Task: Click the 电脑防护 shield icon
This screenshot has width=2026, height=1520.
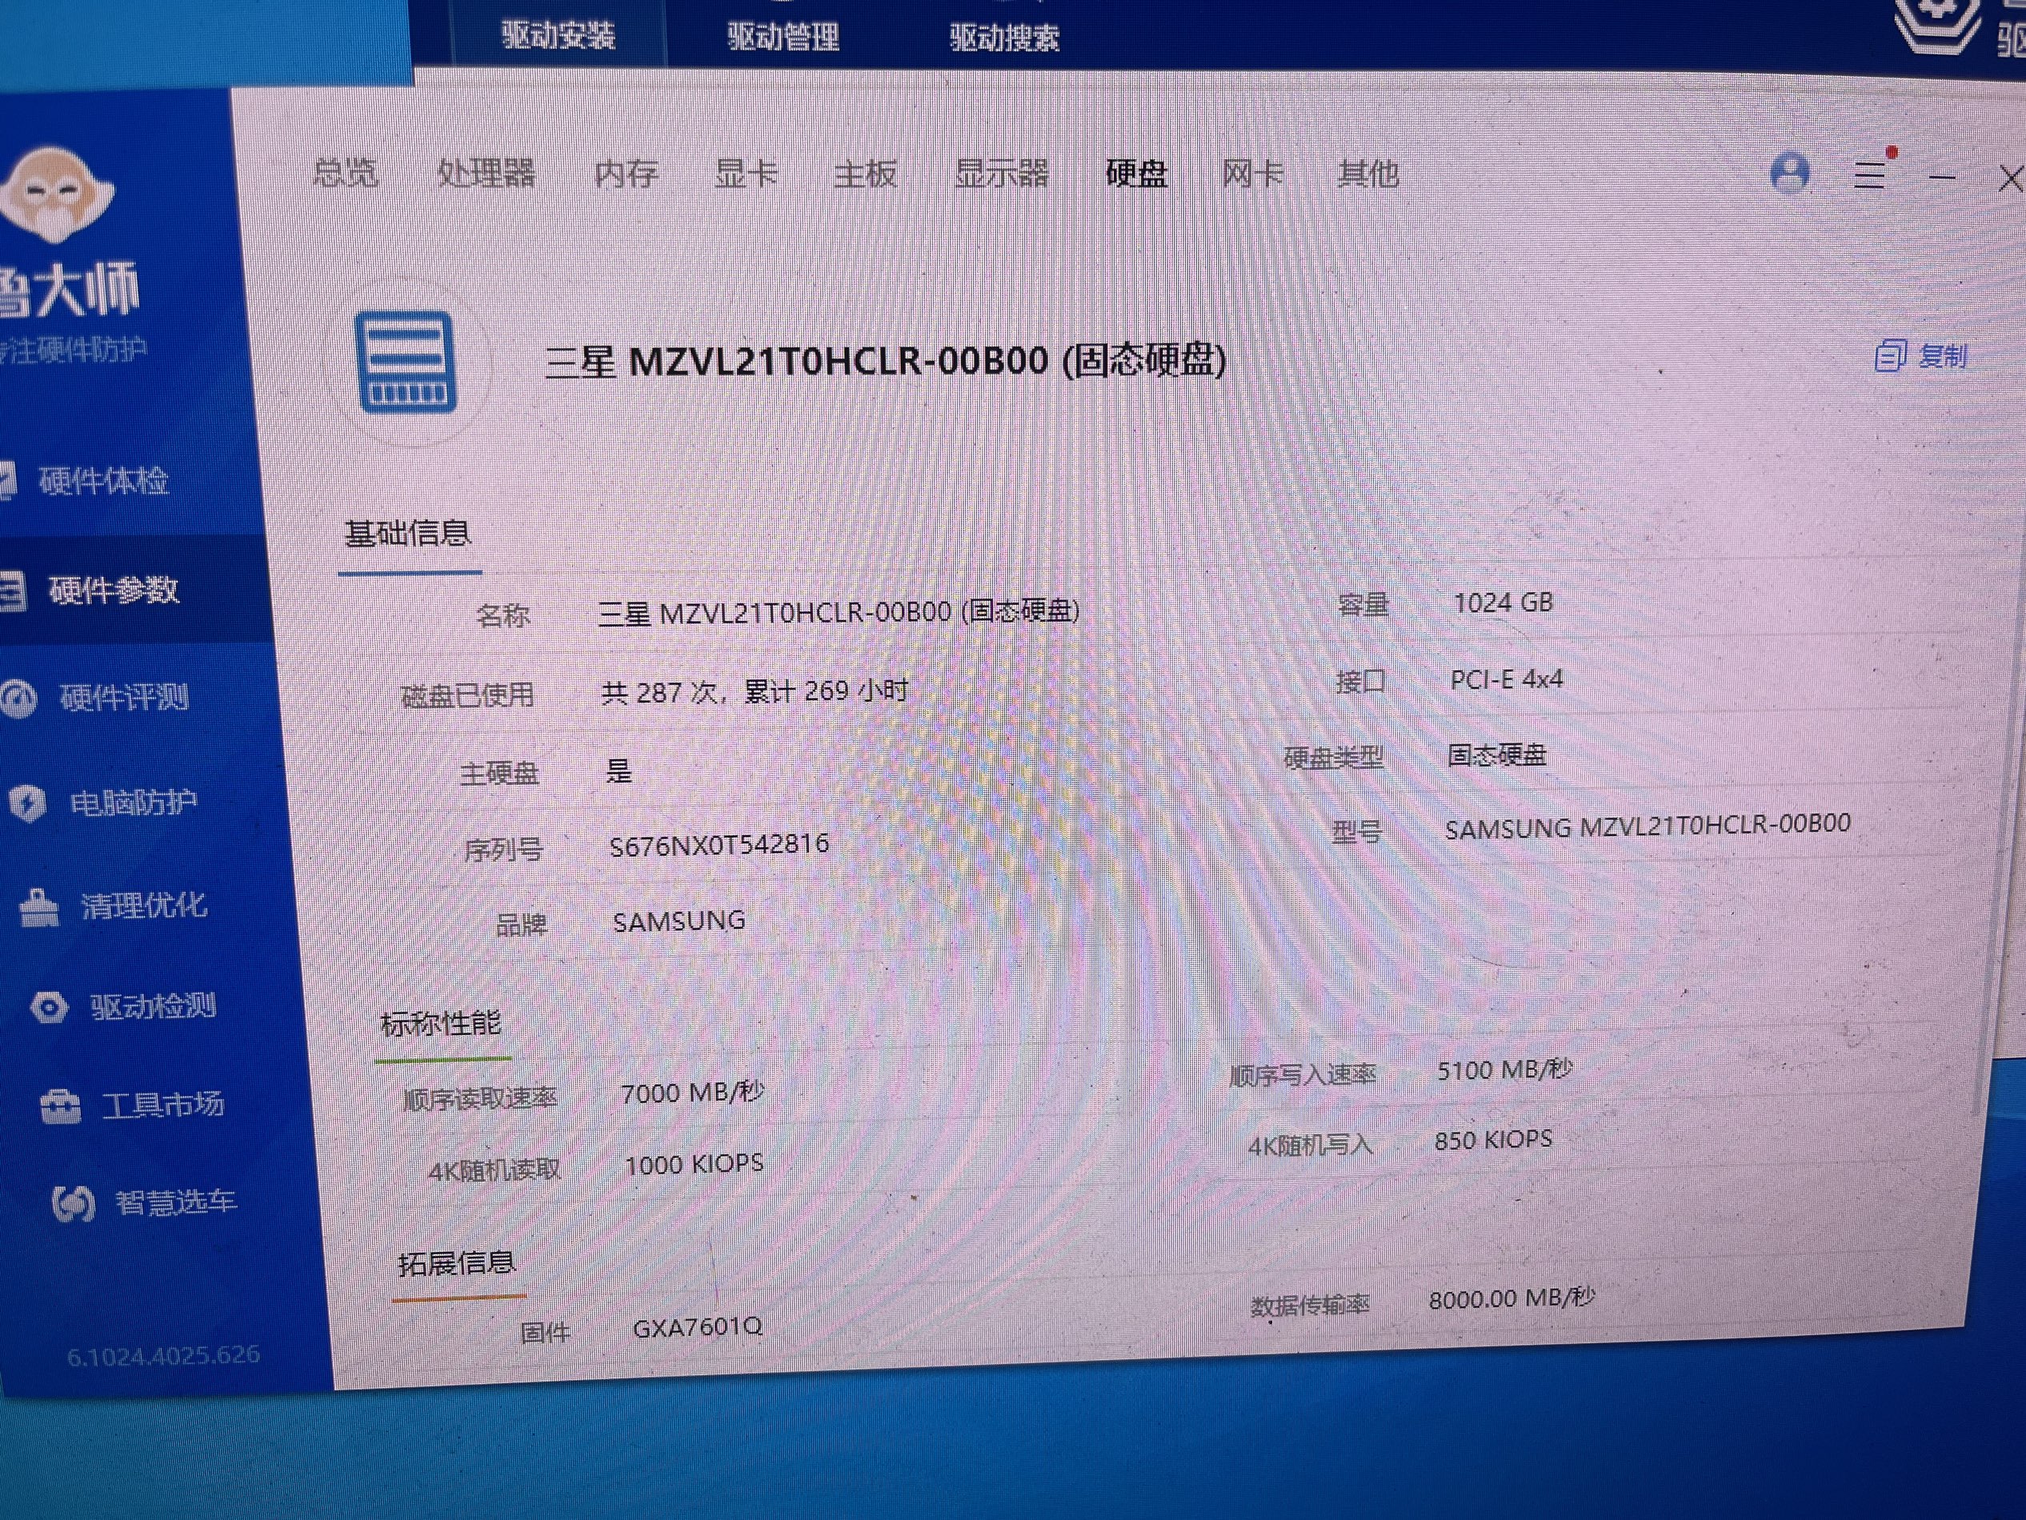Action: point(27,803)
